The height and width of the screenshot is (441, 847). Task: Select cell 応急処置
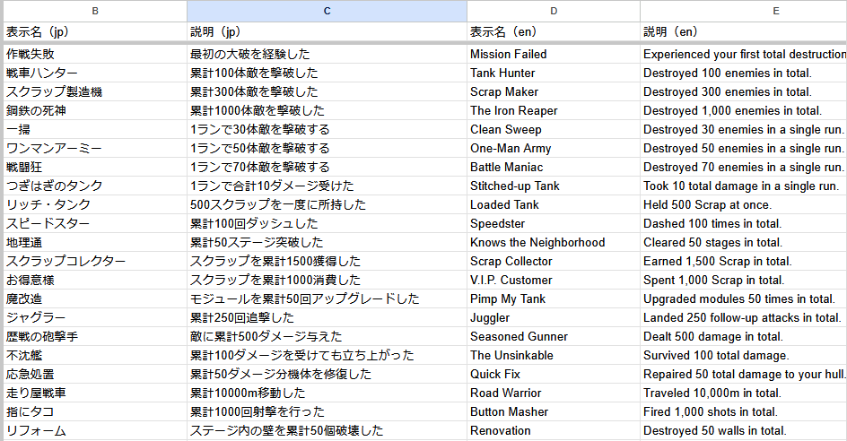coord(95,375)
